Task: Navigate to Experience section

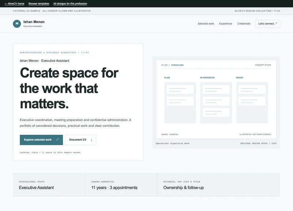Action: [x=226, y=23]
